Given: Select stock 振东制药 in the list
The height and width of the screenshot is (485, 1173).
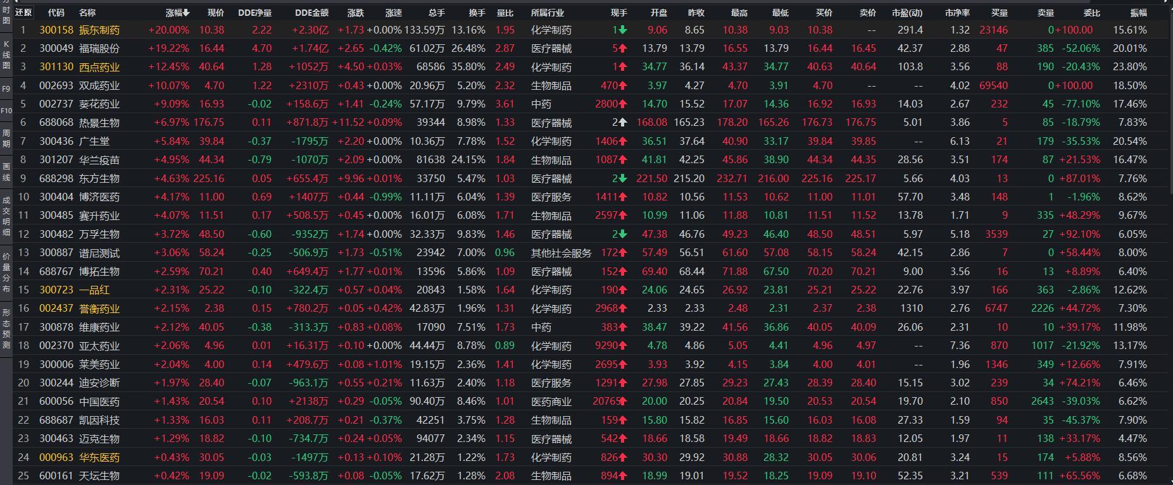Looking at the screenshot, I should pos(99,30).
